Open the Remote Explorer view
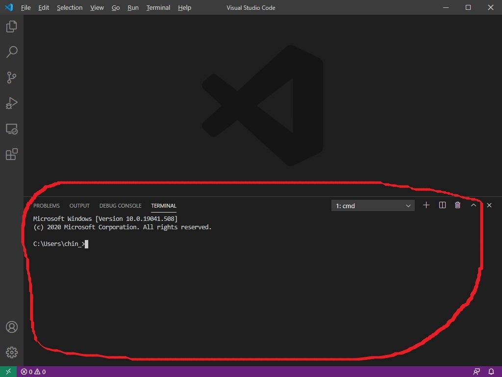Screen dimensions: 502x377 click(x=12, y=129)
